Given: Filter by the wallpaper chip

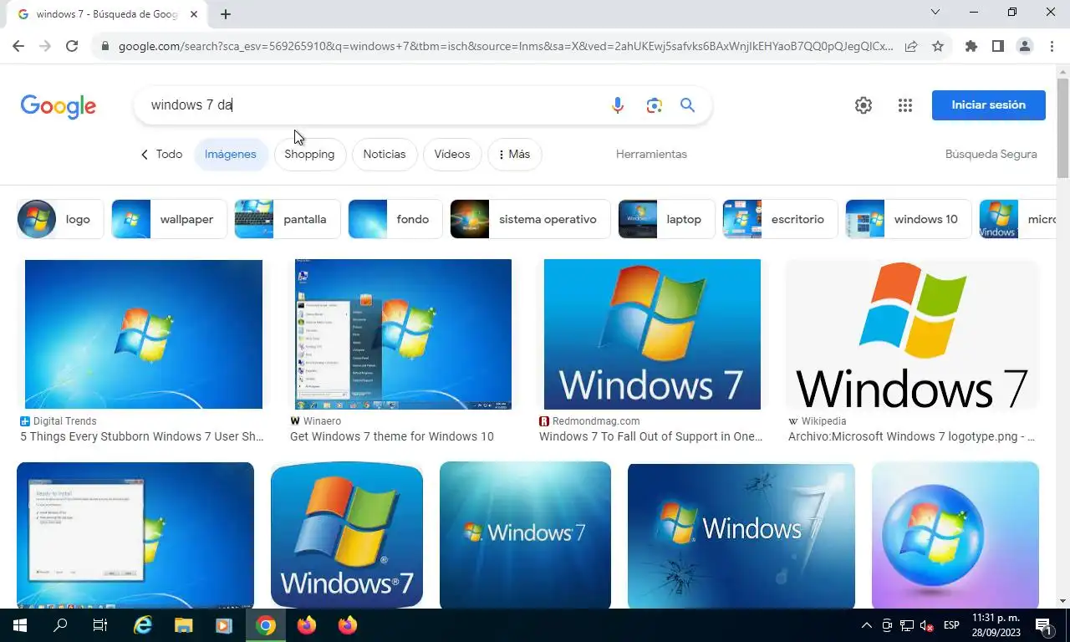Looking at the screenshot, I should (x=169, y=219).
